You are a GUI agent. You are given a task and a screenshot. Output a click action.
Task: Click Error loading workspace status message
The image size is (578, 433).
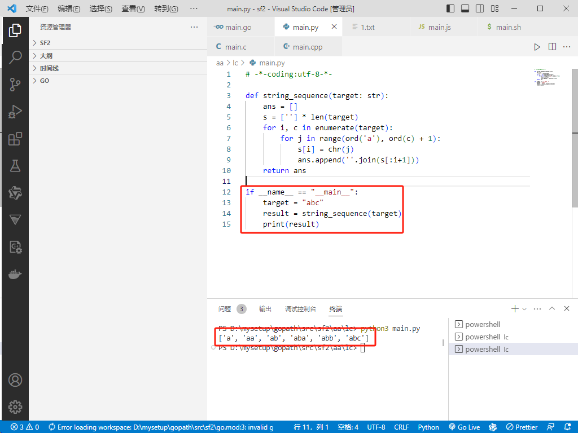[161, 427]
